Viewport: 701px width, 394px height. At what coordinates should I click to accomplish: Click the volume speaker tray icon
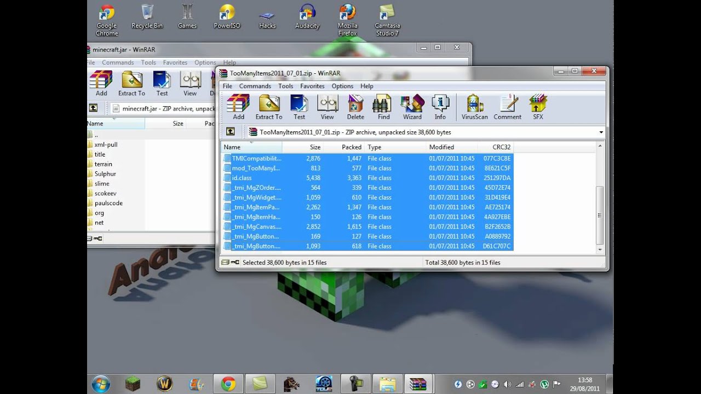(507, 384)
